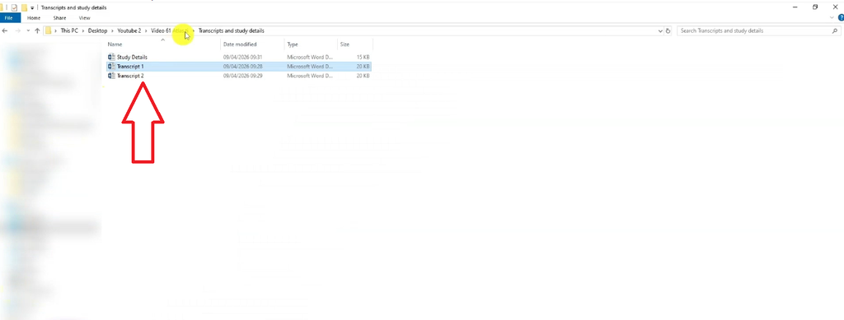Navigate to Video 61 breadcrumb folder

pos(169,30)
